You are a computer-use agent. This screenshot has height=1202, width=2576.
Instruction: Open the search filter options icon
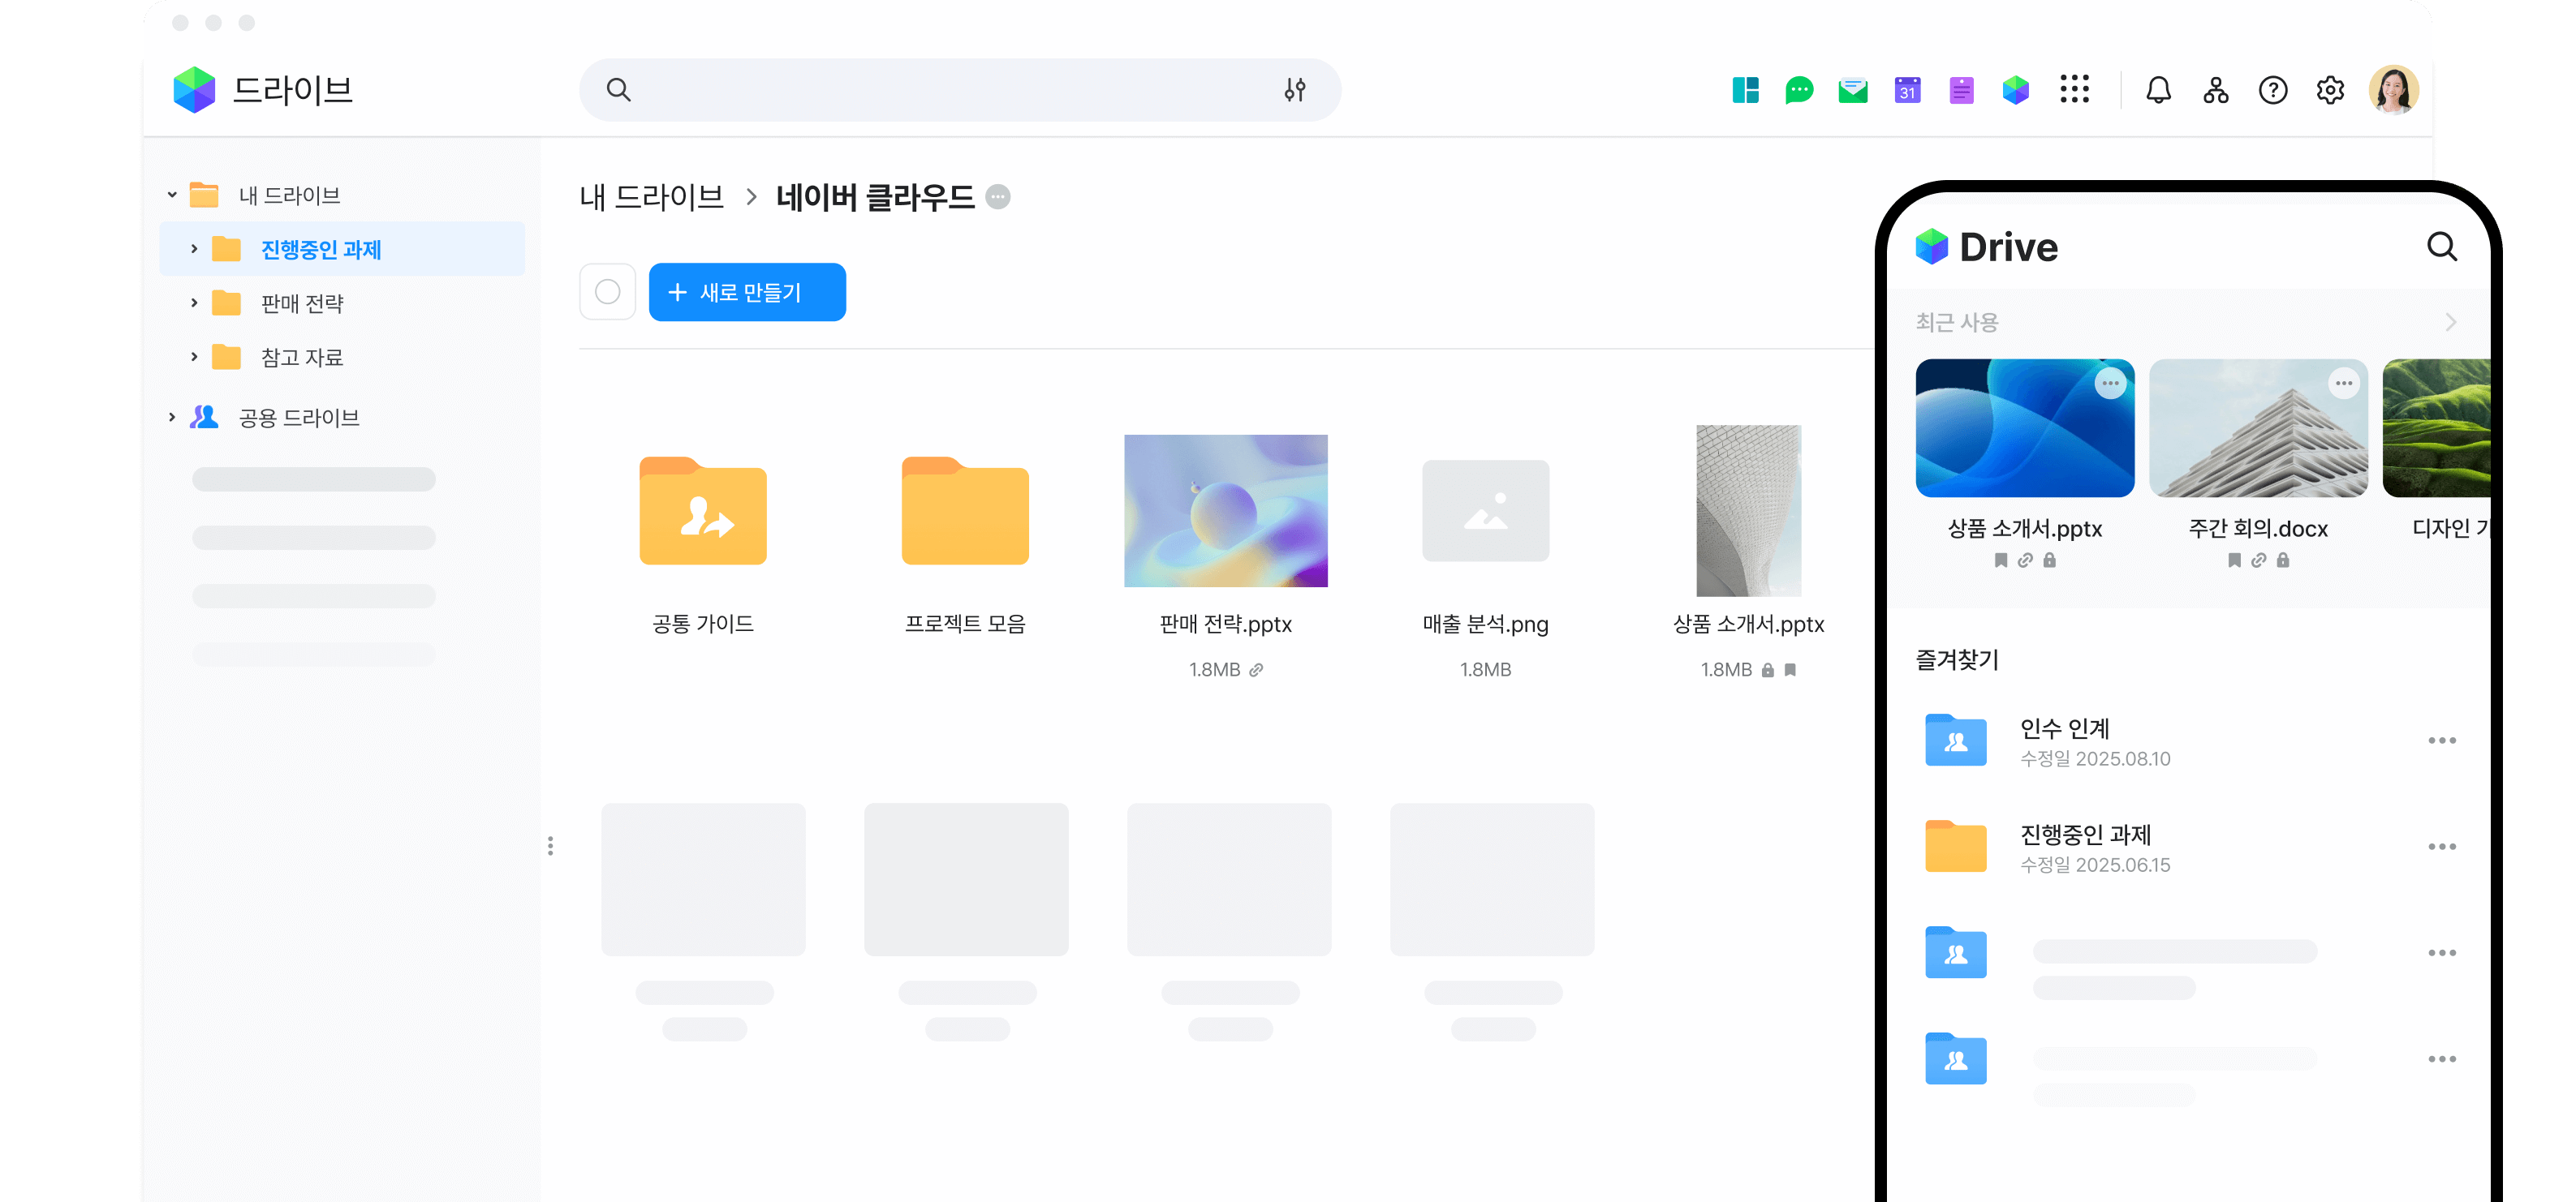click(x=1294, y=90)
